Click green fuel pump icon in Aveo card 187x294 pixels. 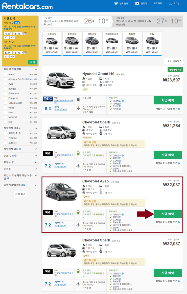pos(78,212)
